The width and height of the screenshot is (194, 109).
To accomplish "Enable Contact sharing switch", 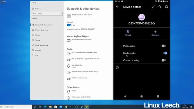I will coord(164,60).
